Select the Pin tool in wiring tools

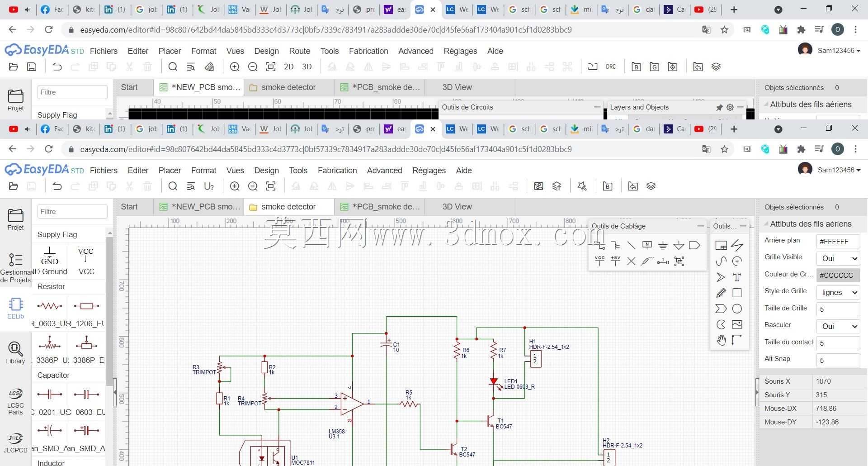(663, 261)
